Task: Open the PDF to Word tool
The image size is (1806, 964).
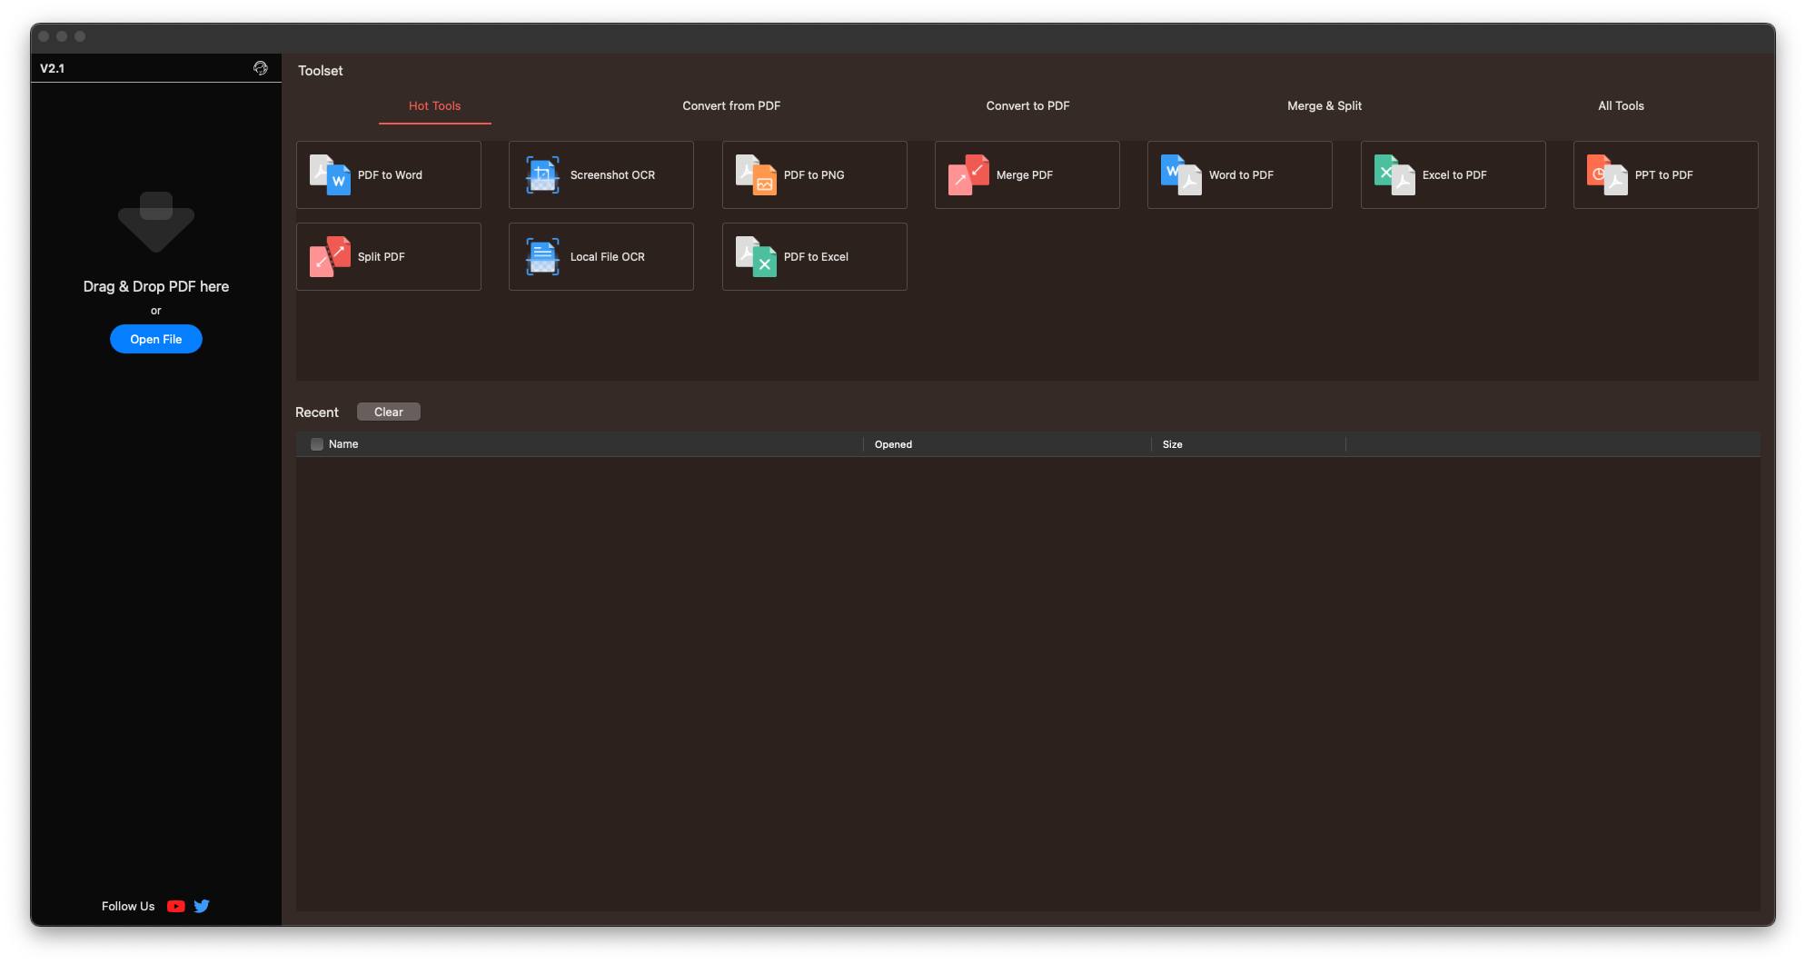Action: coord(388,175)
